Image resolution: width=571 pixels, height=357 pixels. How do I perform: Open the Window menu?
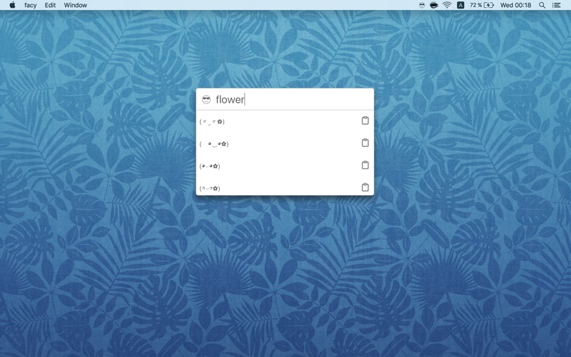click(x=76, y=5)
